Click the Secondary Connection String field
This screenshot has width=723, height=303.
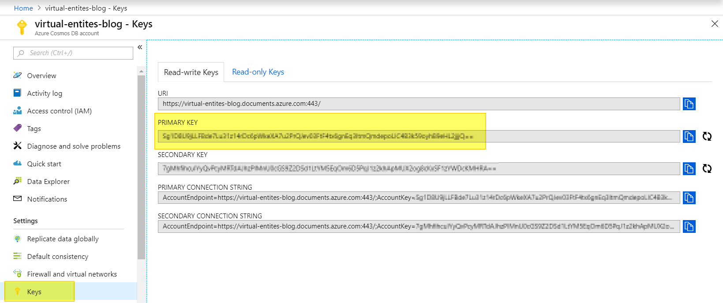click(x=419, y=226)
